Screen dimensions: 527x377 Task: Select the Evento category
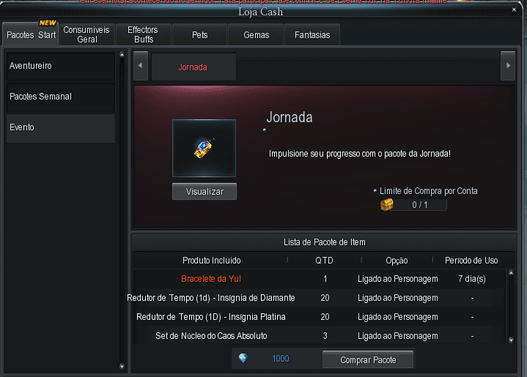[x=61, y=127]
